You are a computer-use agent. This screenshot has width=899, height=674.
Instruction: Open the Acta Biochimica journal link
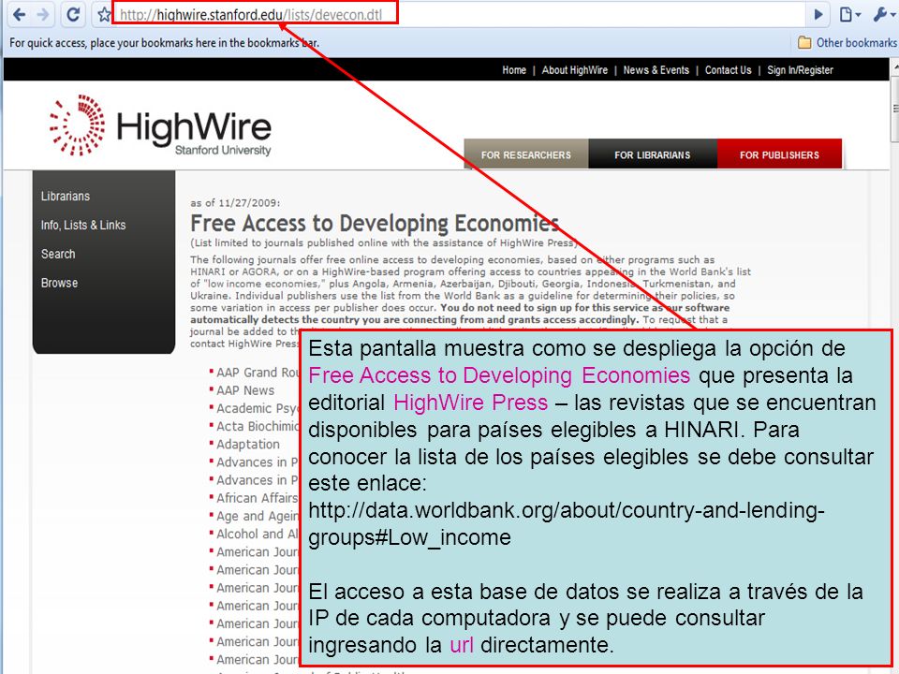tap(258, 427)
